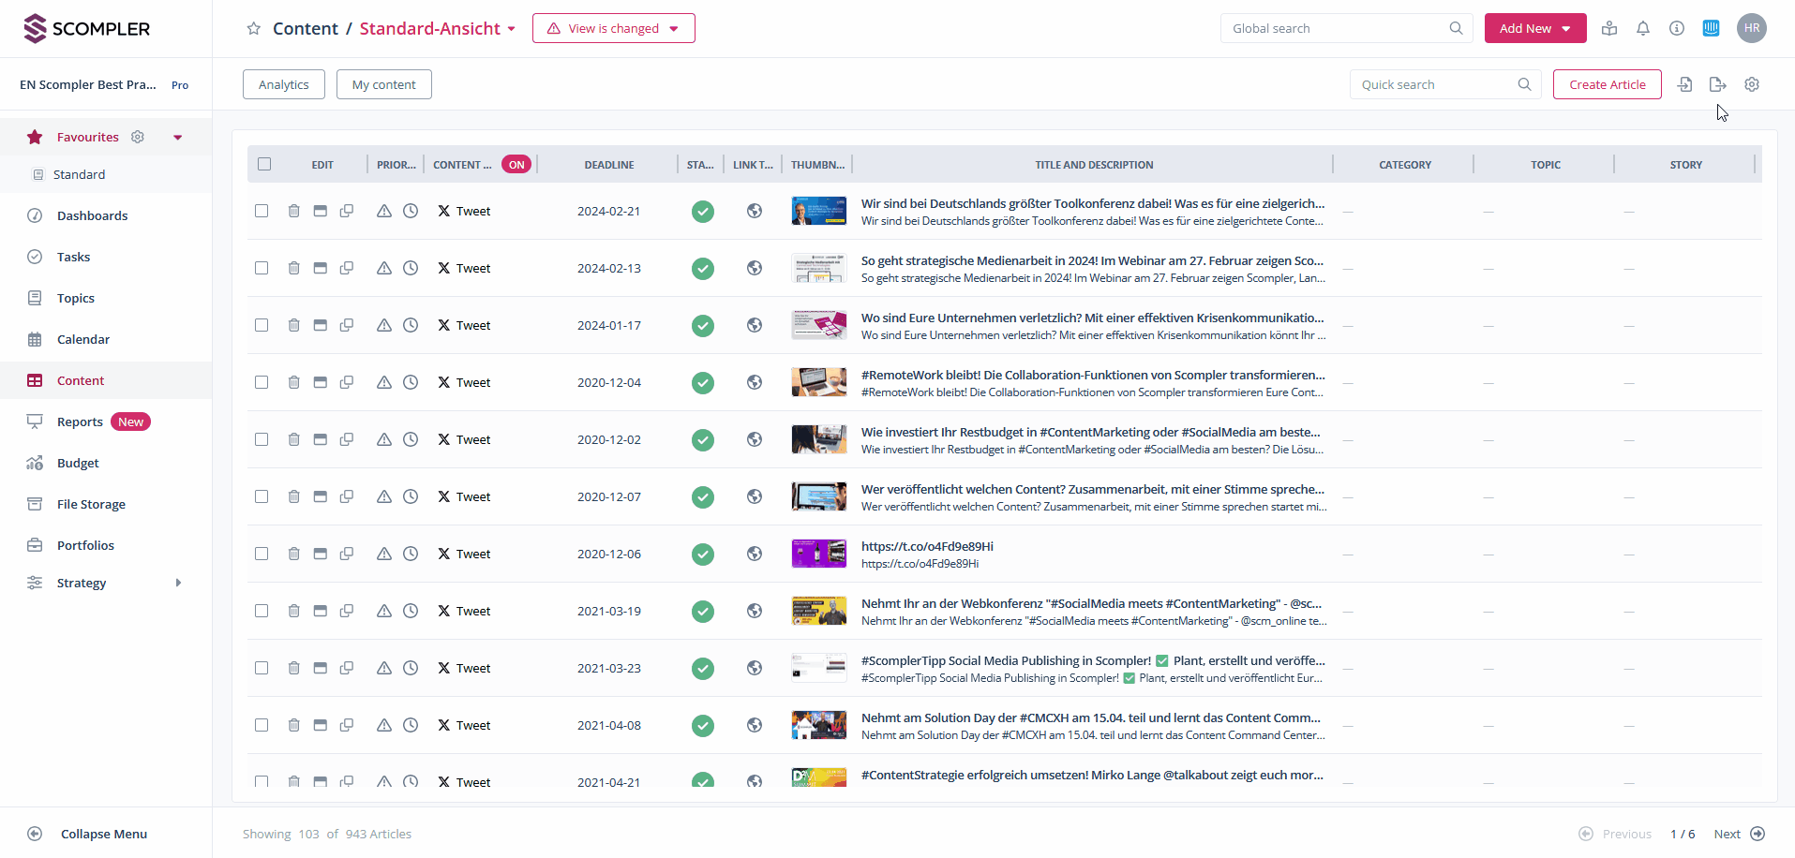Open the Intercom chat icon
1795x858 pixels.
point(1711,28)
